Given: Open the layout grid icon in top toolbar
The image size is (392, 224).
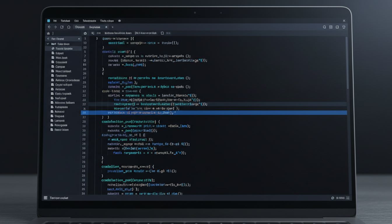Looking at the screenshot, I should click(x=331, y=27).
